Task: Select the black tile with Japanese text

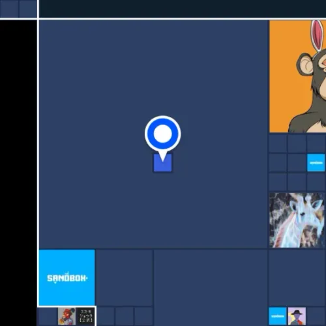Action: [86, 316]
